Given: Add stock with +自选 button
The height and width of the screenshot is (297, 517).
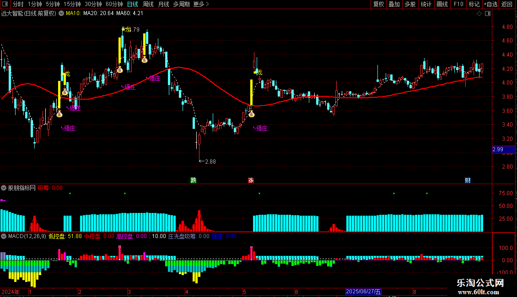Looking at the screenshot, I should pos(490,4).
